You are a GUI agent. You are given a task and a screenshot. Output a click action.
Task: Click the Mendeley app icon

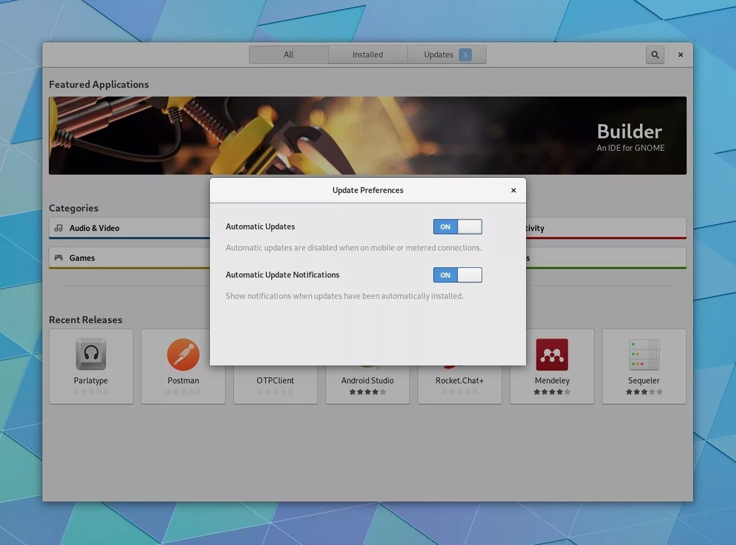(x=552, y=354)
